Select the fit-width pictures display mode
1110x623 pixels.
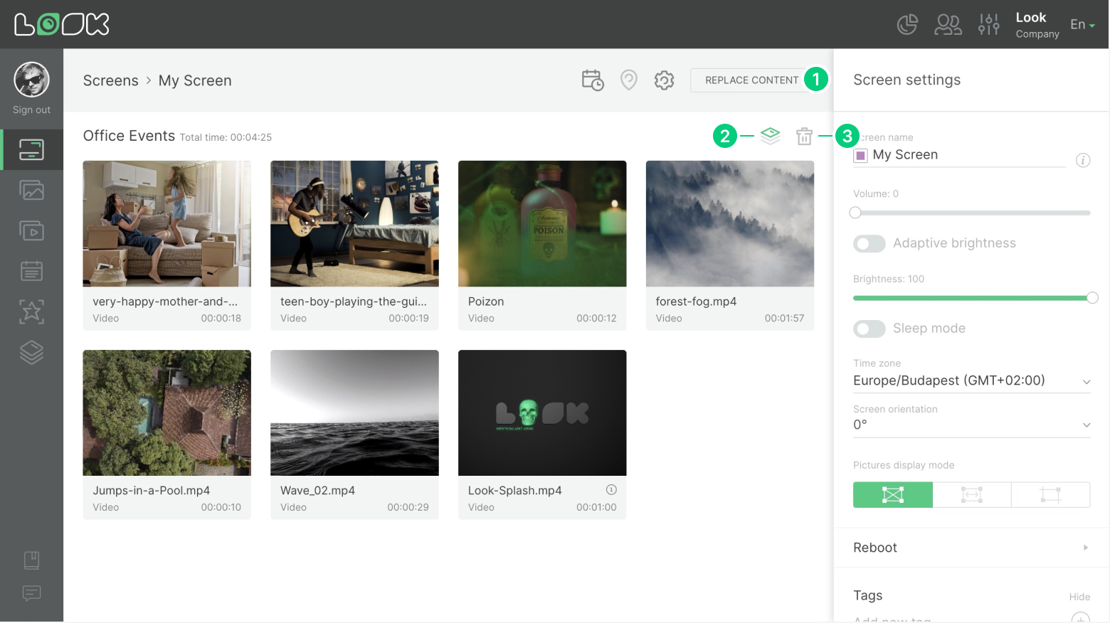(x=971, y=494)
